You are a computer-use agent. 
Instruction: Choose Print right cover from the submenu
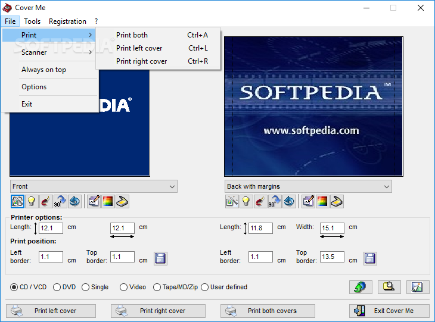pyautogui.click(x=158, y=61)
